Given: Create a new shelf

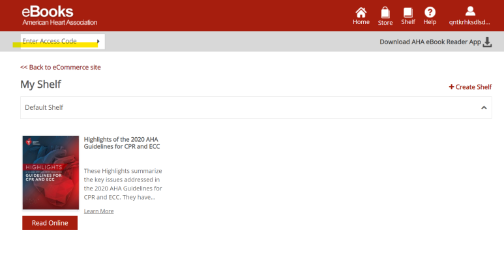Looking at the screenshot, I should click(x=470, y=87).
